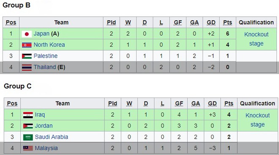Viewport: 279px width, 155px height.
Task: Follow Group B Knockout stage link
Action: pyautogui.click(x=256, y=39)
